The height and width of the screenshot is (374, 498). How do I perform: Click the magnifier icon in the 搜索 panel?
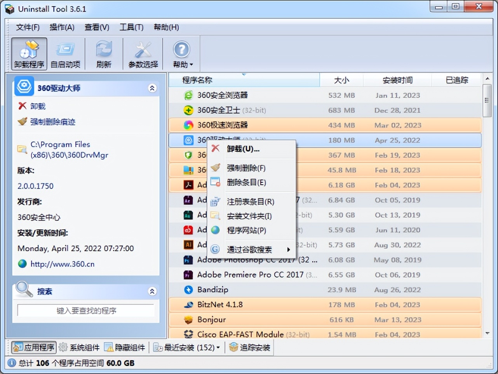coord(24,289)
